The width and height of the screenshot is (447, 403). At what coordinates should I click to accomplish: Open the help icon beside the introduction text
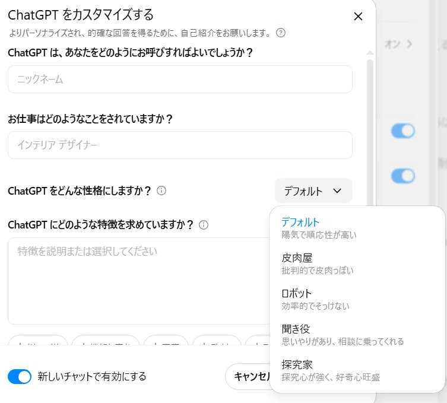[x=281, y=33]
